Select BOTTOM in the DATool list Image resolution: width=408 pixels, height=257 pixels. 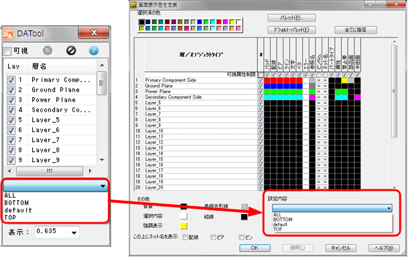point(17,203)
